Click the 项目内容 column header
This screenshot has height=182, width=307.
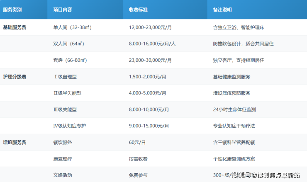point(63,10)
